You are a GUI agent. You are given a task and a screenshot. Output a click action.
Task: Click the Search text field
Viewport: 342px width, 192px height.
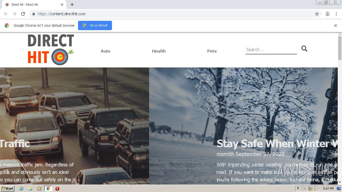[x=271, y=50]
